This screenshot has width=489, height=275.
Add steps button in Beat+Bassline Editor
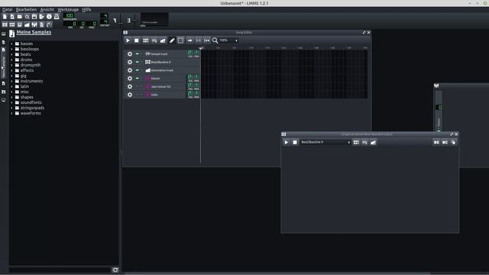pyautogui.click(x=445, y=142)
